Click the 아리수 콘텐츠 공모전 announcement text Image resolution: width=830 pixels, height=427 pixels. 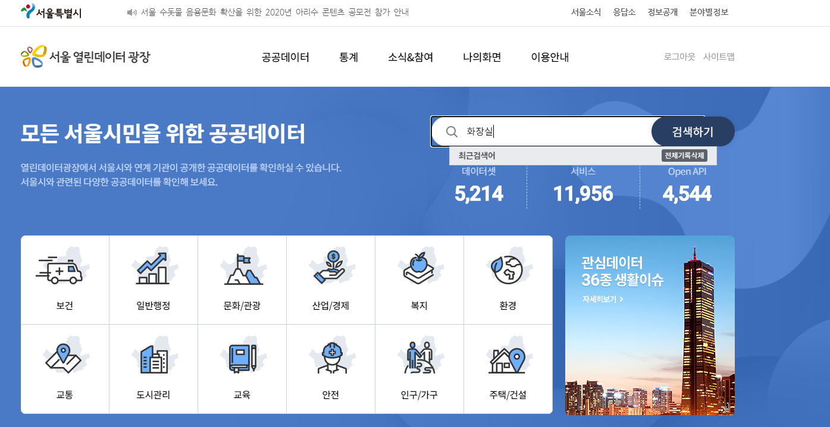pos(275,12)
